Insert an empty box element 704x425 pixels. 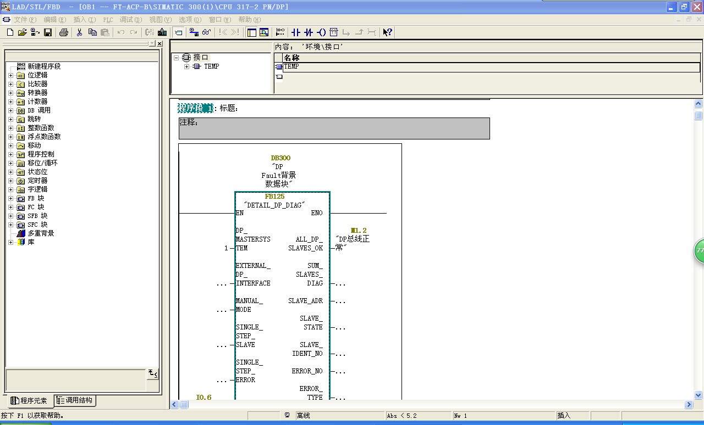point(334,32)
